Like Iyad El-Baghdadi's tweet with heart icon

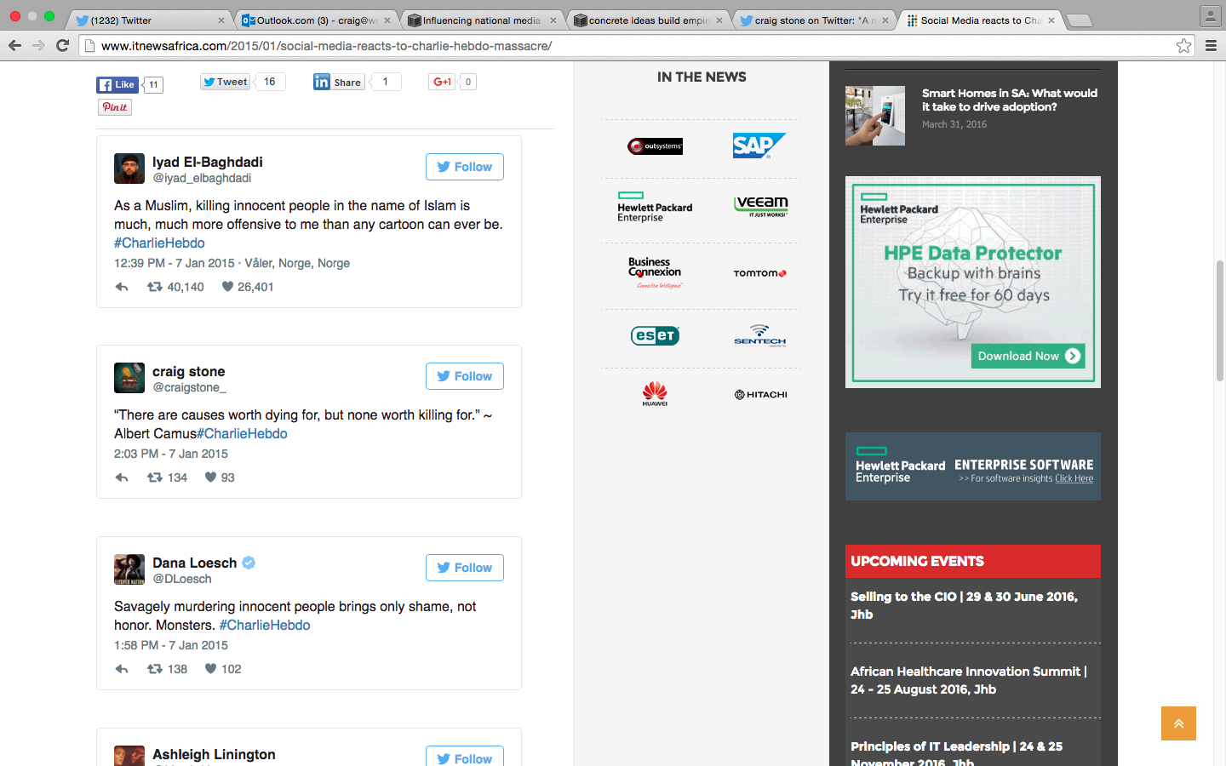(227, 287)
